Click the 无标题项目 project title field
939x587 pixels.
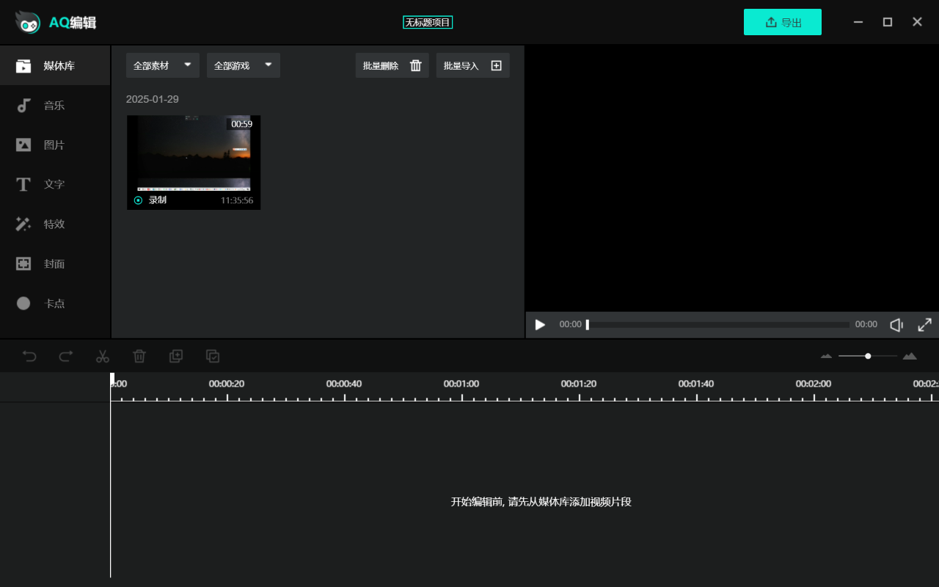(x=428, y=22)
